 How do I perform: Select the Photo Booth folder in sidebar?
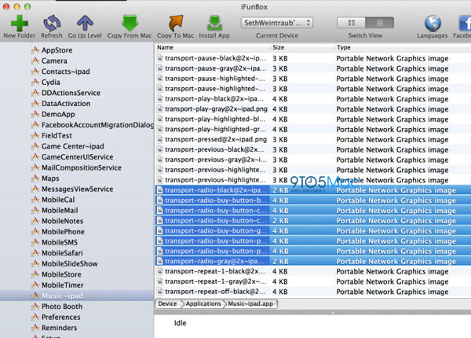point(62,307)
